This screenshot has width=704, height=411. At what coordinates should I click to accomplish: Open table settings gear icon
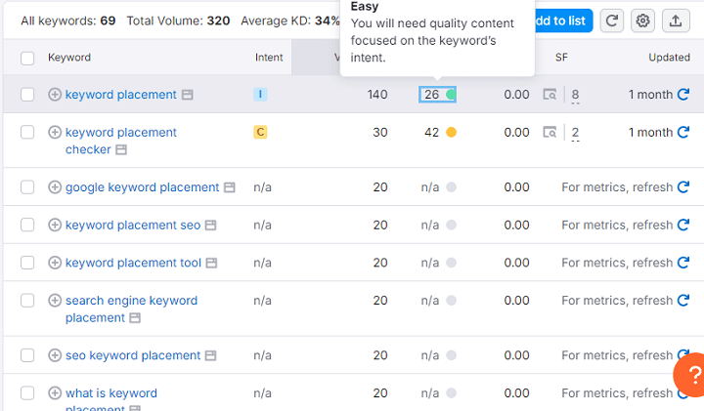[x=642, y=21]
